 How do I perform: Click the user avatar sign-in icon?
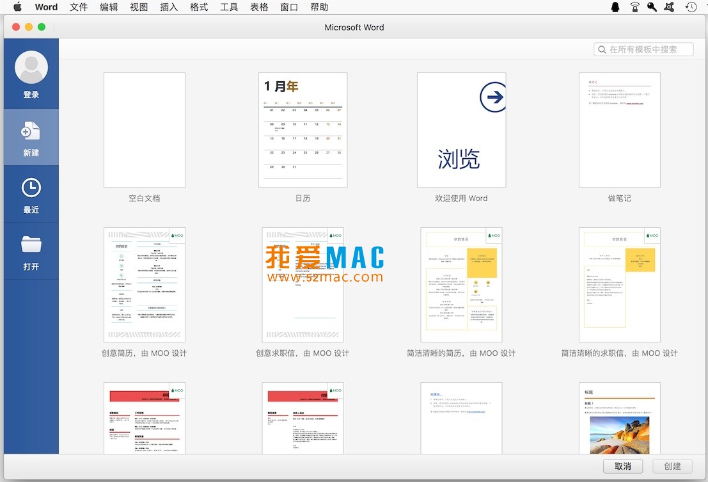click(31, 67)
